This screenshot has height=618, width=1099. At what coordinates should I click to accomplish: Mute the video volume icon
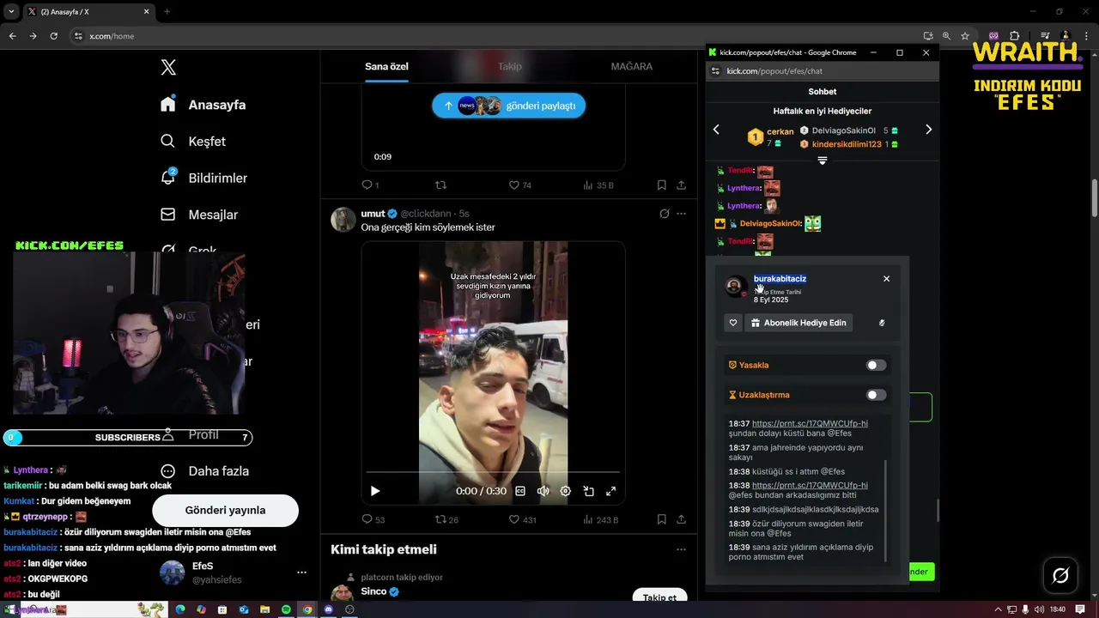pos(543,491)
